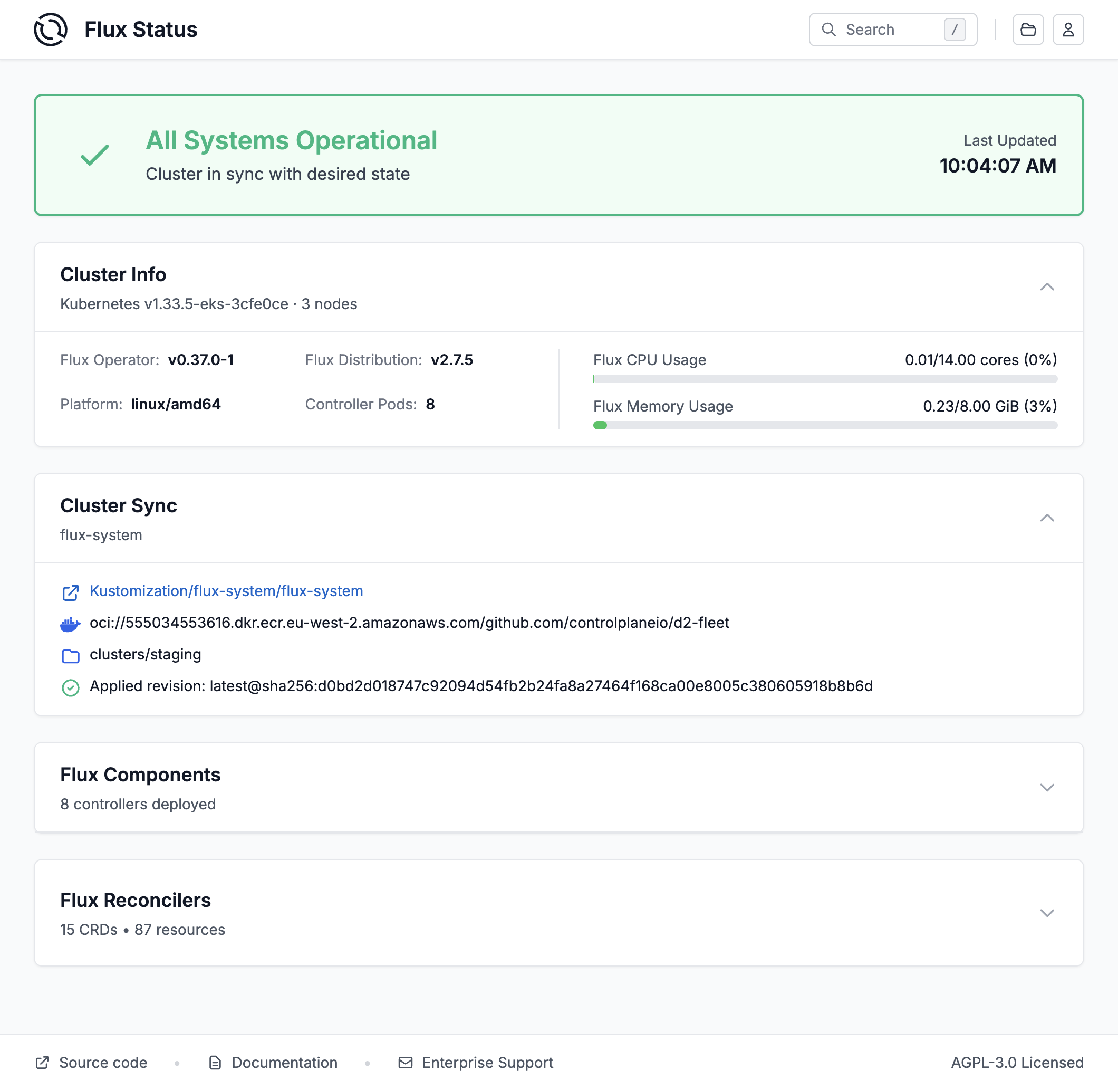Click the Flux logo in the header
This screenshot has height=1090, width=1118.
coord(49,29)
